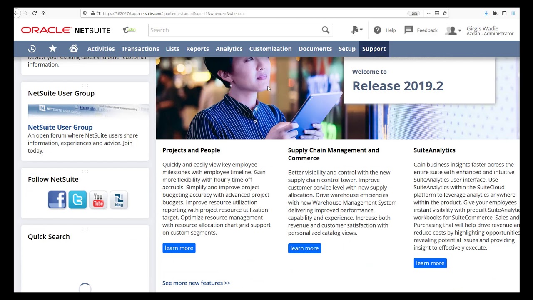Viewport: 533px width, 300px height.
Task: Click learn more under Projects and People
Action: (179, 248)
